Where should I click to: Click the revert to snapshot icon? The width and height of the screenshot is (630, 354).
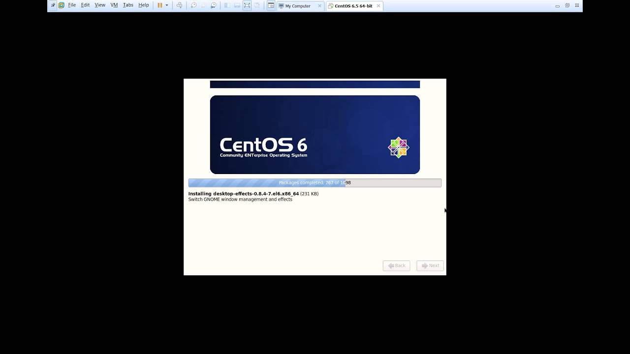click(203, 5)
